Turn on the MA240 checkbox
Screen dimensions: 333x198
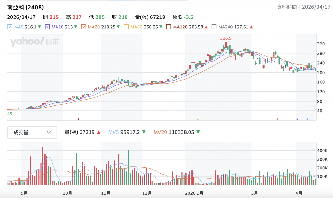point(214,27)
